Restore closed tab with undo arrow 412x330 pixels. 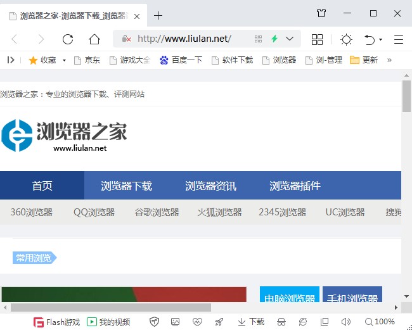(x=370, y=40)
